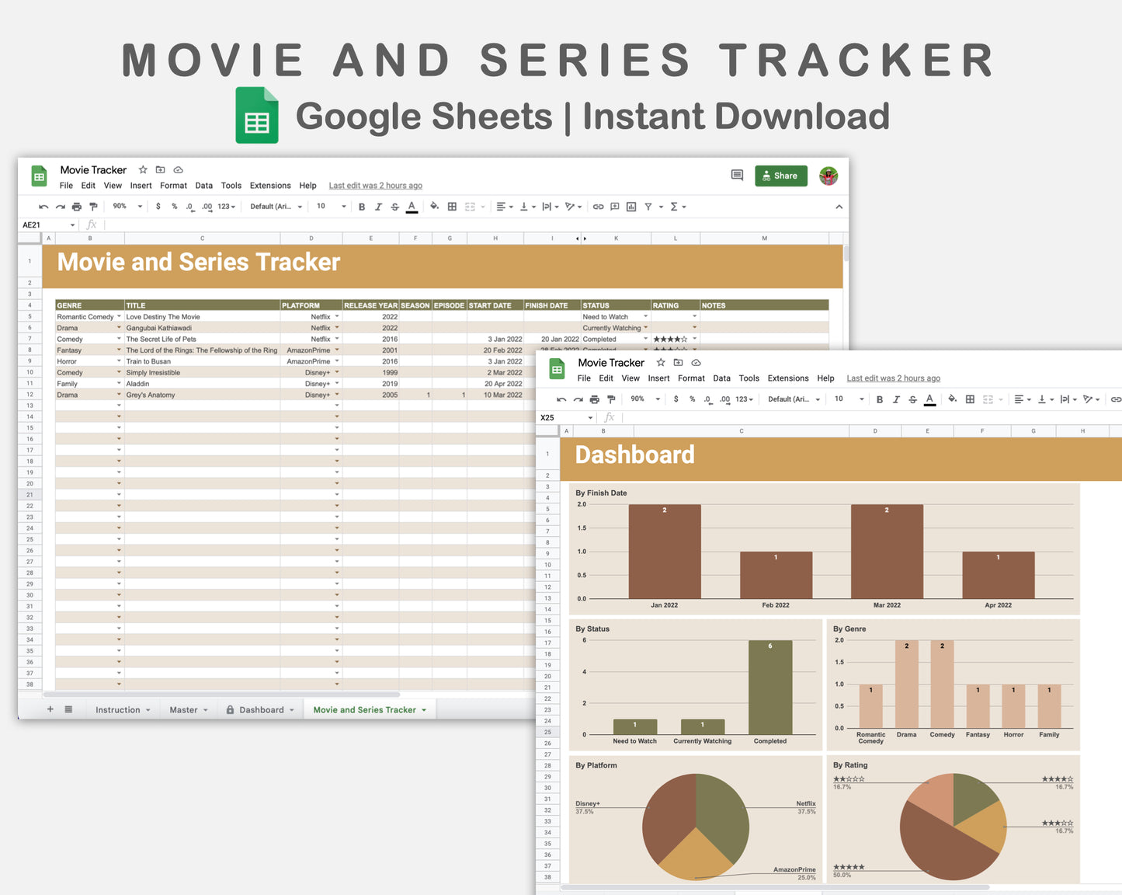Click the create filter funnel icon

pyautogui.click(x=648, y=207)
